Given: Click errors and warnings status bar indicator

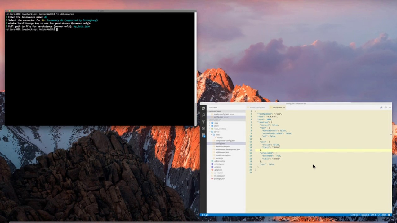Looking at the screenshot, I should click(205, 215).
